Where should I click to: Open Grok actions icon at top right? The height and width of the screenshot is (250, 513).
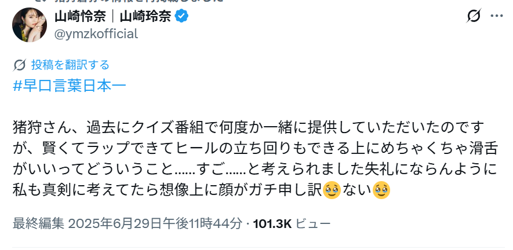point(474,17)
